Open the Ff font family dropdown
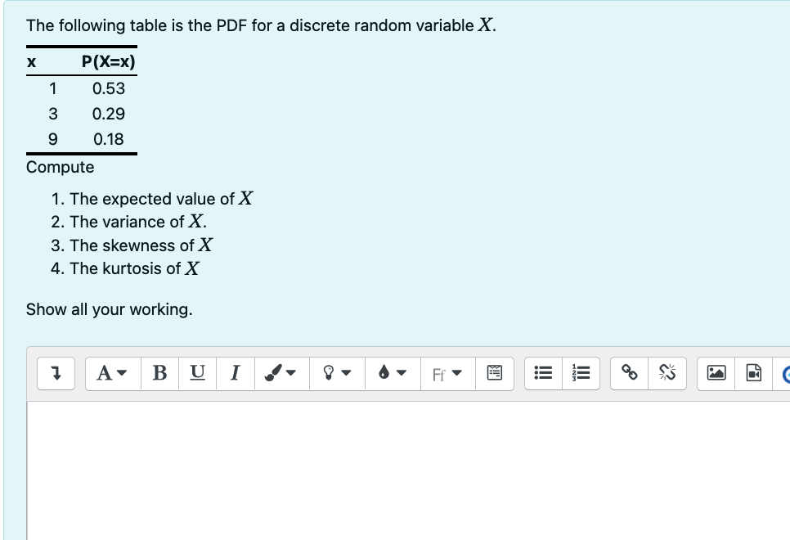Image resolution: width=790 pixels, height=540 pixels. pyautogui.click(x=447, y=373)
